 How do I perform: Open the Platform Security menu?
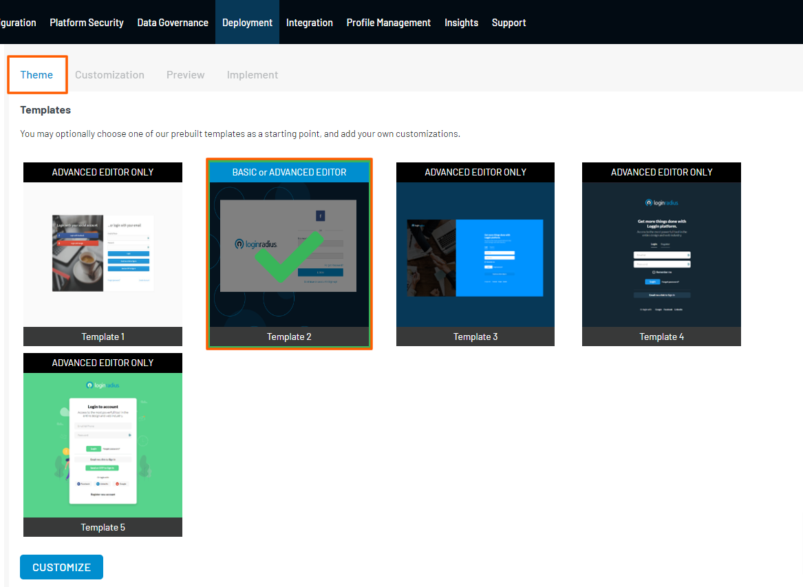87,23
